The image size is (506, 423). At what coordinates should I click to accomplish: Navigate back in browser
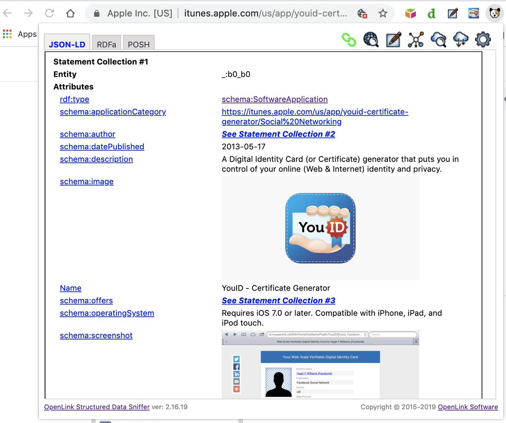tap(8, 13)
